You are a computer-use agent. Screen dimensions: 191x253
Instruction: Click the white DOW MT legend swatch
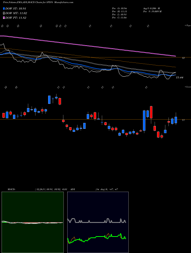[4, 13]
